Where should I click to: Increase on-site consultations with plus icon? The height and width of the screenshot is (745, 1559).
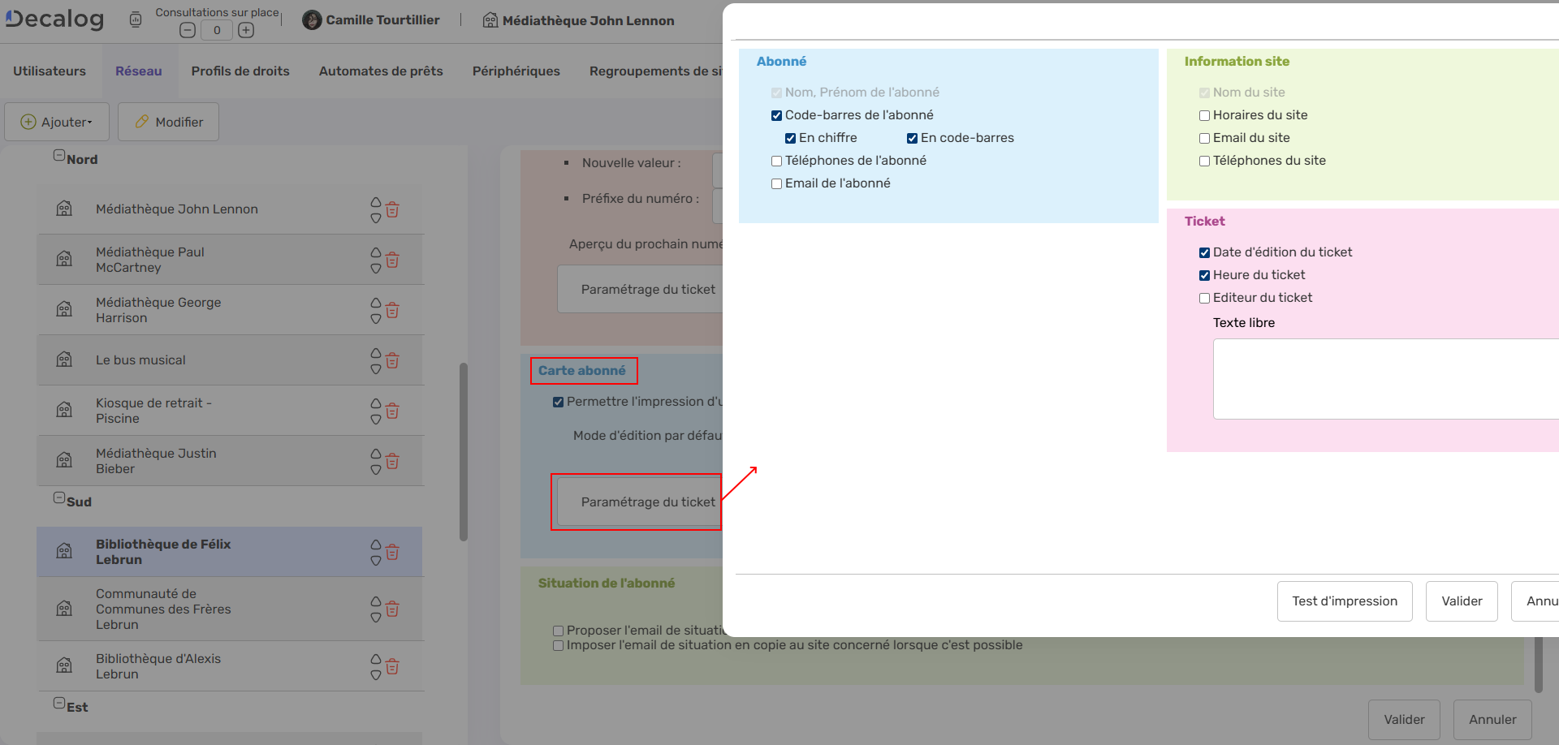click(246, 30)
